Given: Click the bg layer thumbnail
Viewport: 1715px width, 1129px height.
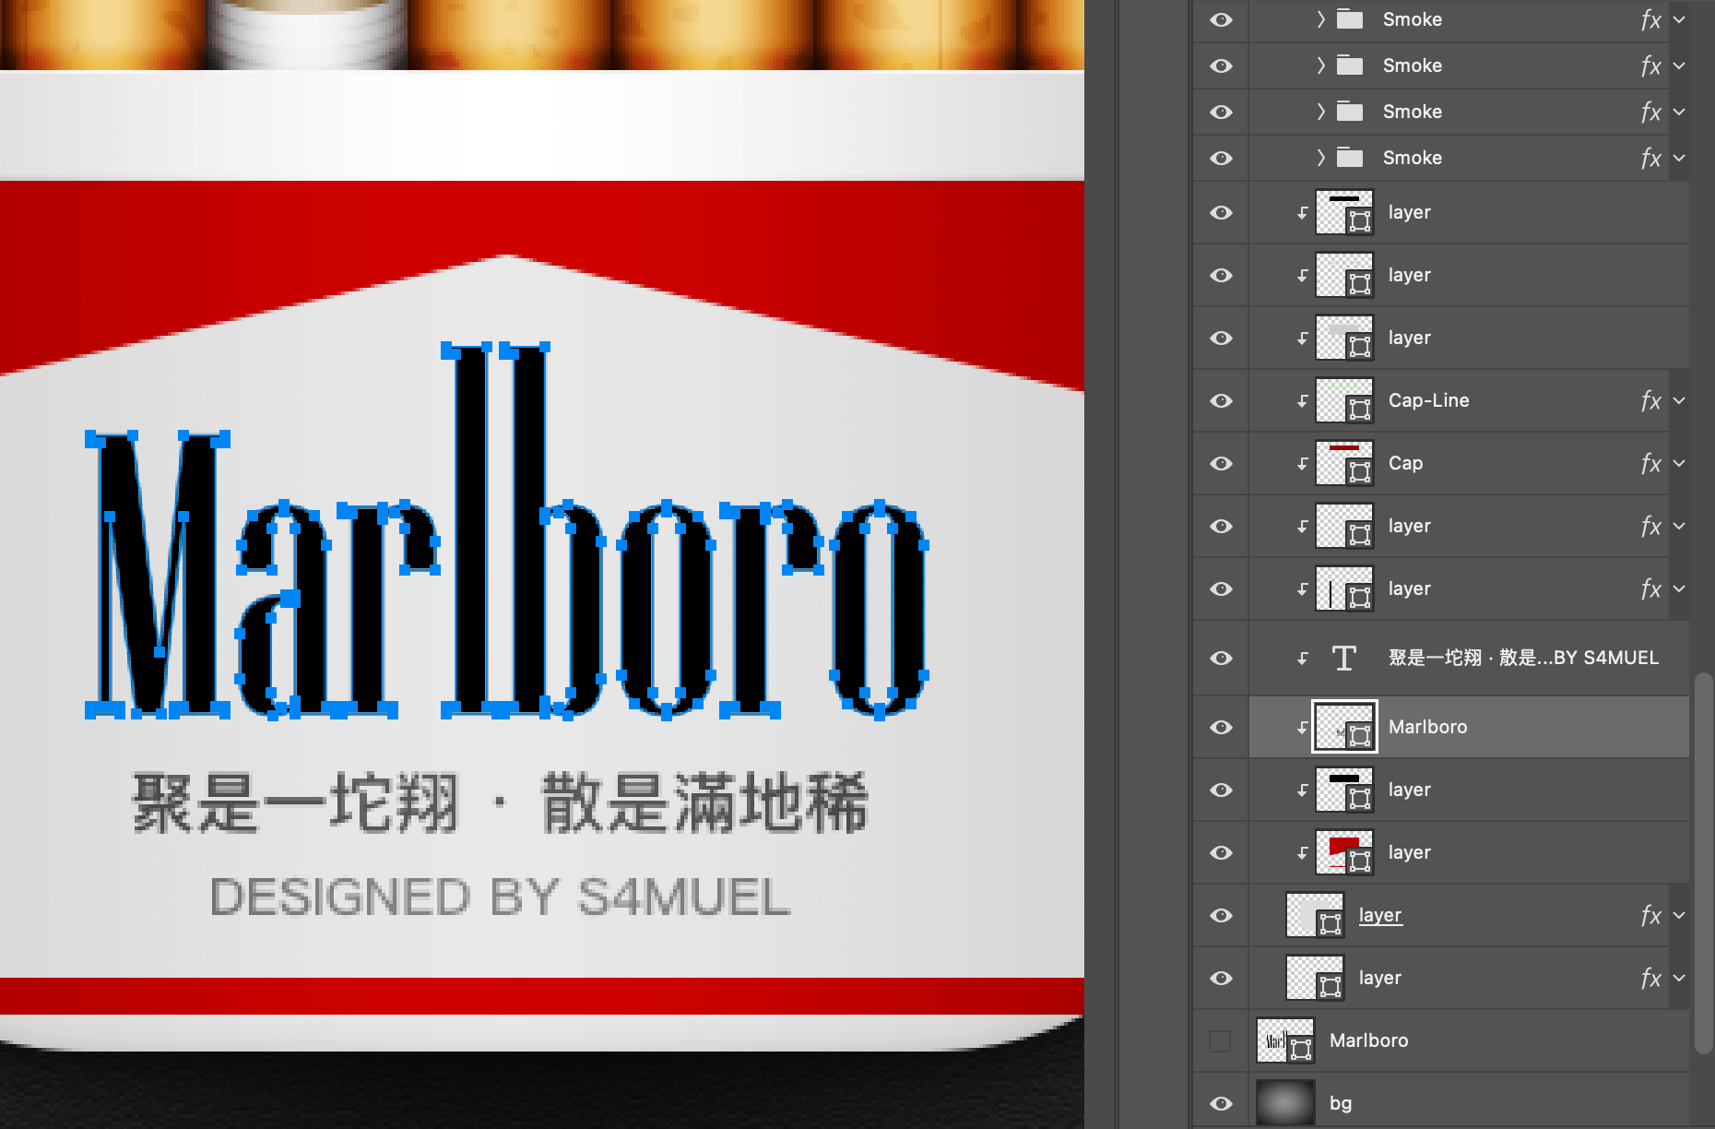Looking at the screenshot, I should 1284,1103.
